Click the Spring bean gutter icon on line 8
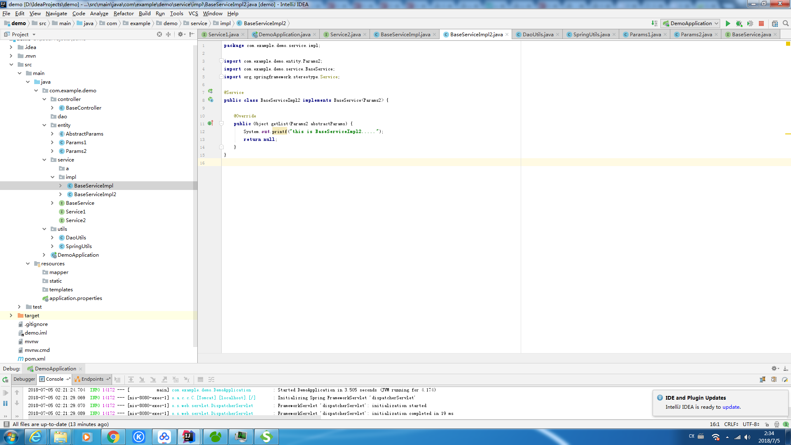The width and height of the screenshot is (791, 445). (x=211, y=100)
